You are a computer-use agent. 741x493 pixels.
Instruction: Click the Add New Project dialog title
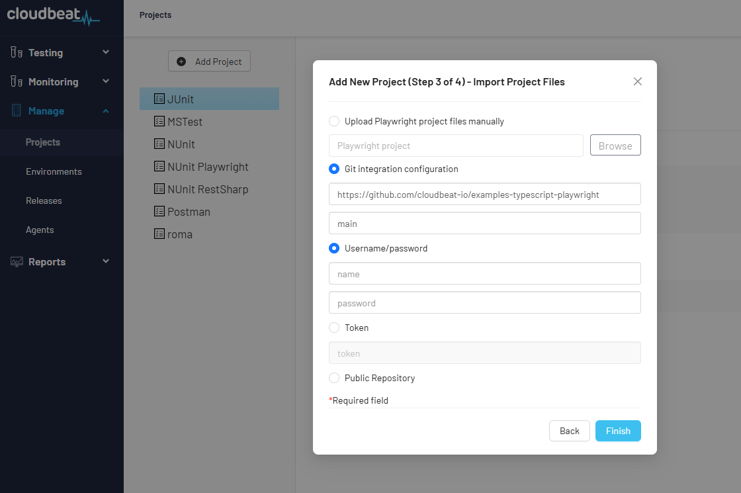click(x=447, y=82)
